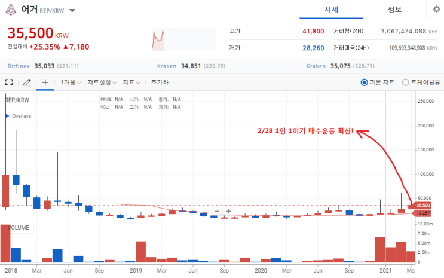Open the 차트설정 dropdown
The height and width of the screenshot is (278, 444).
(102, 83)
